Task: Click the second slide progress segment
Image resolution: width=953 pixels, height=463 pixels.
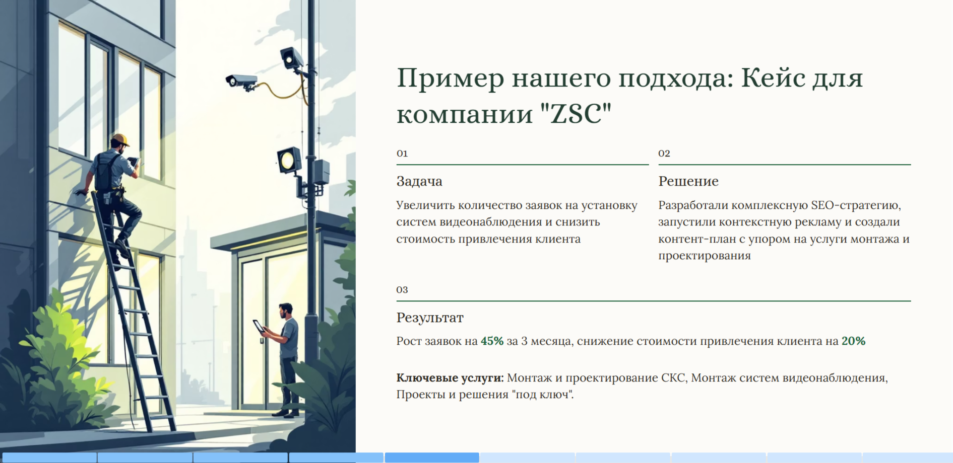Action: click(145, 457)
